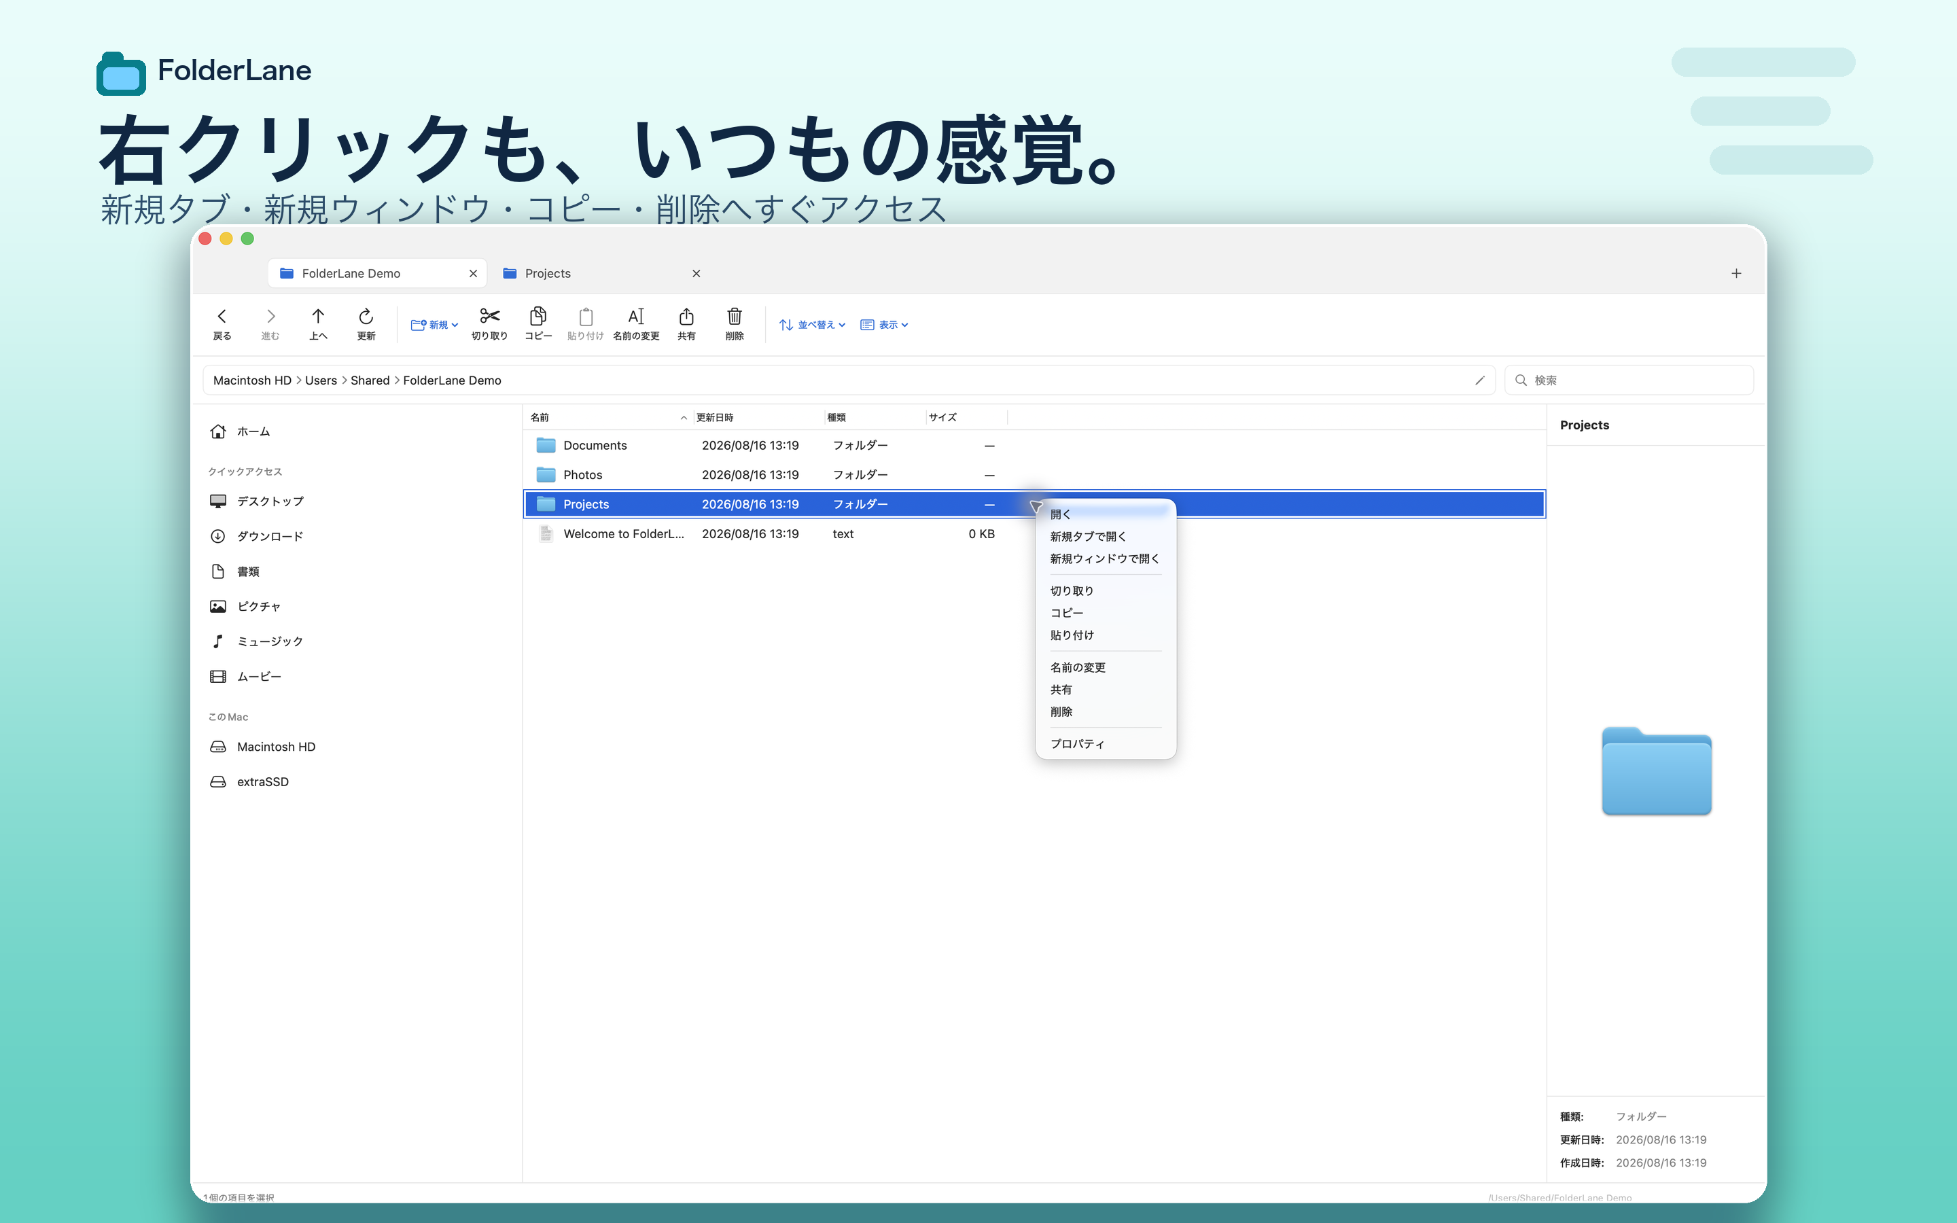Screen dimensions: 1957x1223
Task: Click Shared in the breadcrumb
Action: pyautogui.click(x=370, y=380)
